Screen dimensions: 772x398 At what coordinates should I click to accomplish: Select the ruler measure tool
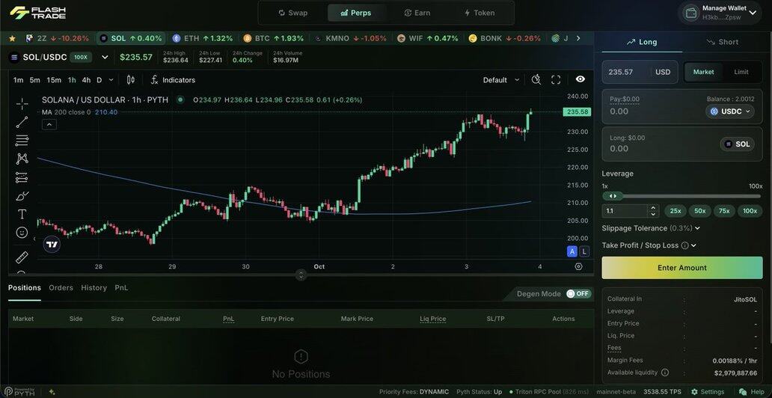coord(22,257)
